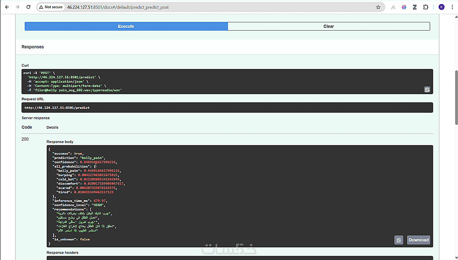Copy the curl command to clipboard

427,90
